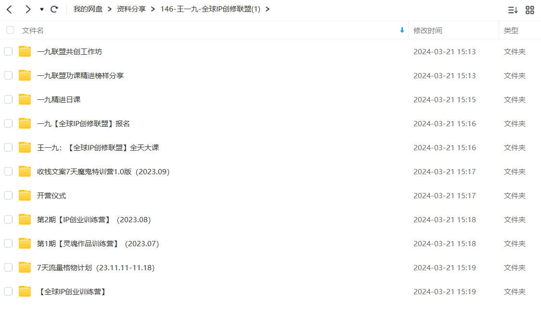
Task: Open 一九【全球IP创修联盟】报名 name
Action: [83, 124]
